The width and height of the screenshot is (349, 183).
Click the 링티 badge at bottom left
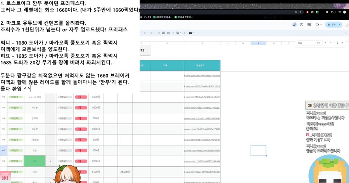click(x=5, y=177)
